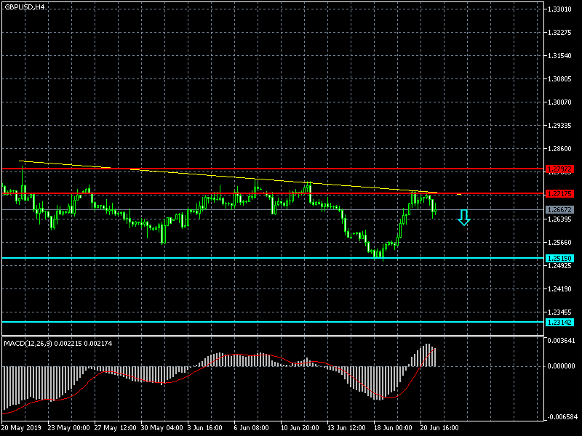Click the GBPUSD,H4 chart title label
The width and height of the screenshot is (582, 436).
[x=23, y=7]
